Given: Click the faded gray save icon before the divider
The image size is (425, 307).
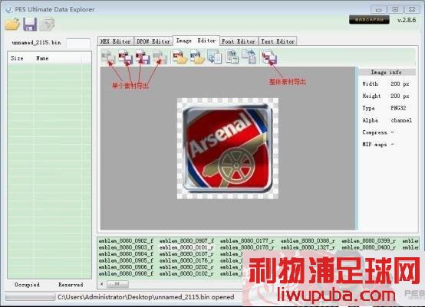Looking at the screenshot, I should click(160, 57).
